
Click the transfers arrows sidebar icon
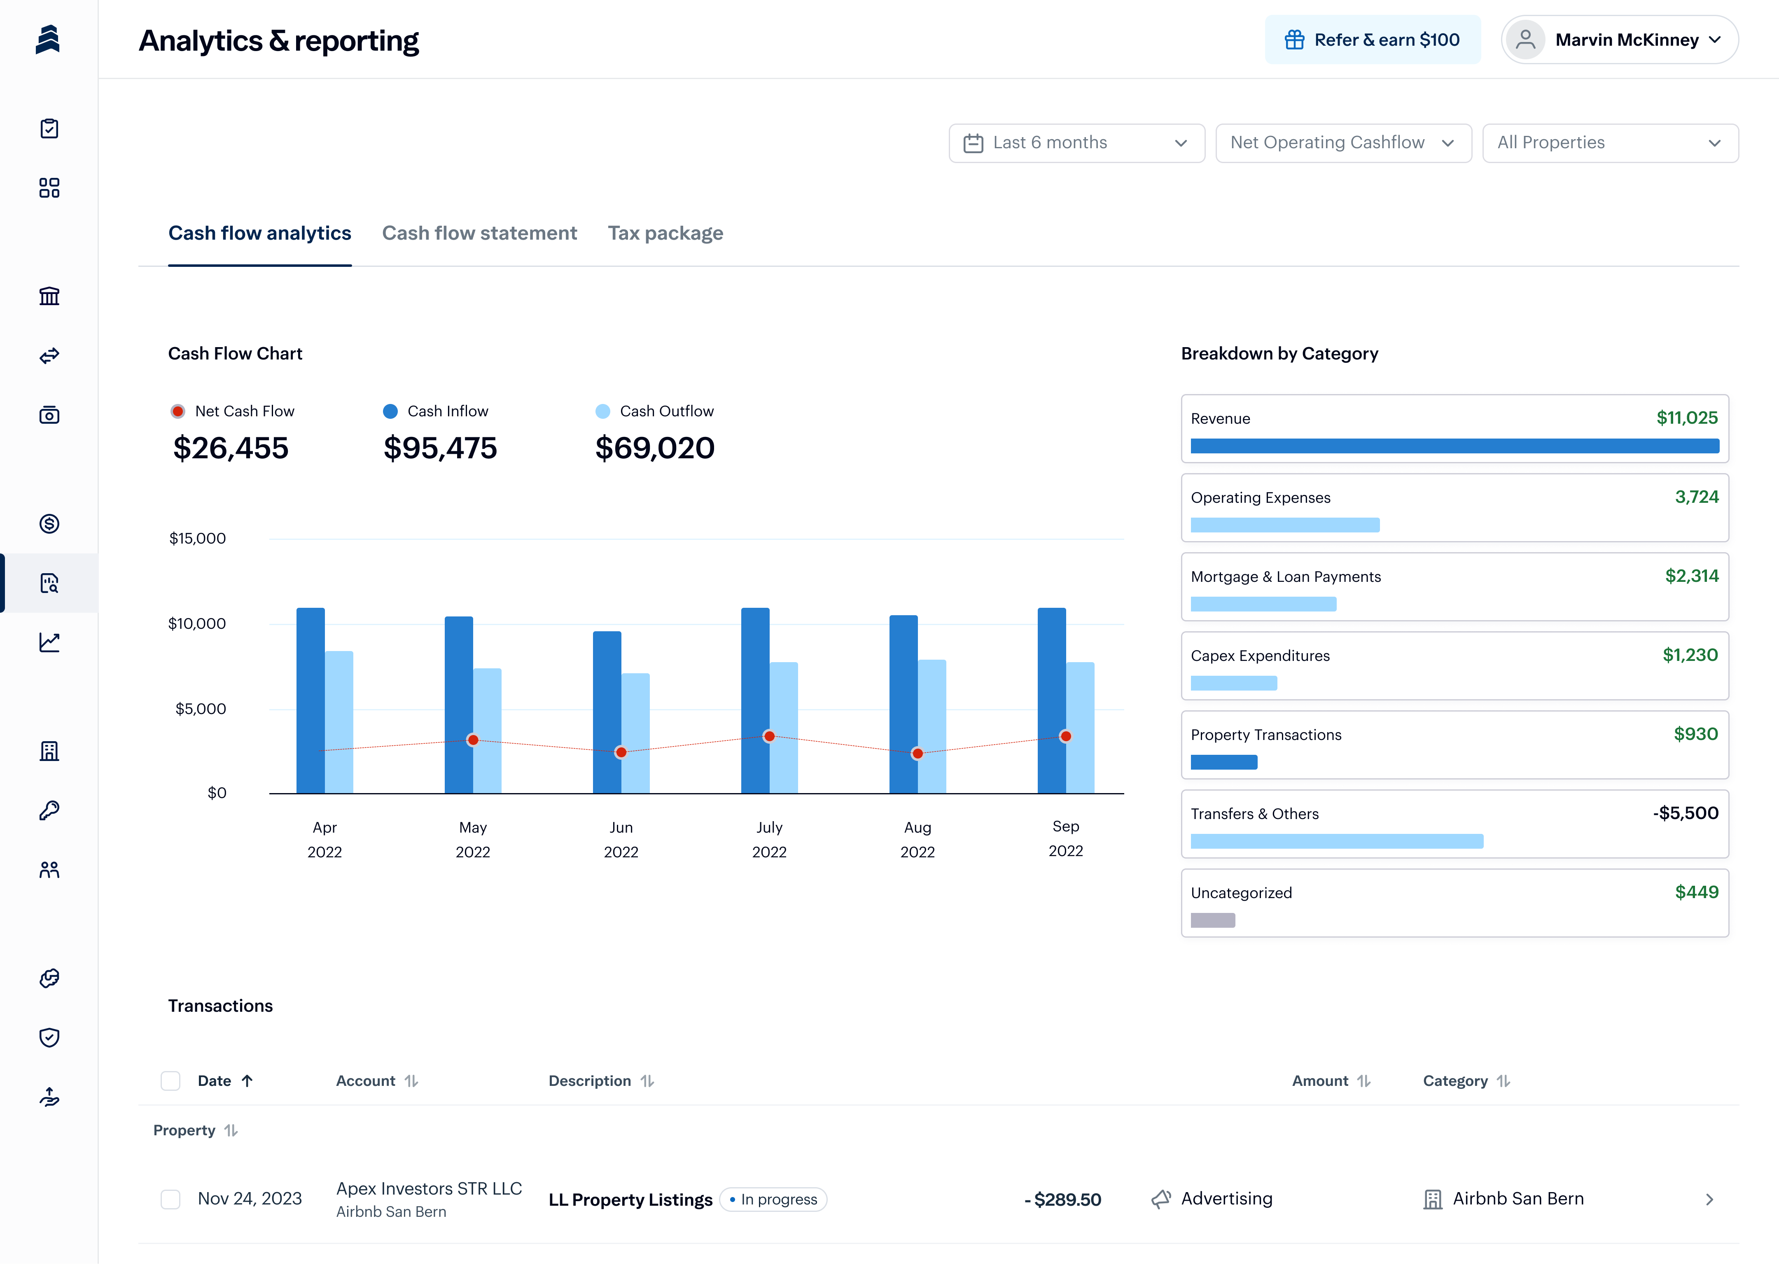click(x=49, y=356)
